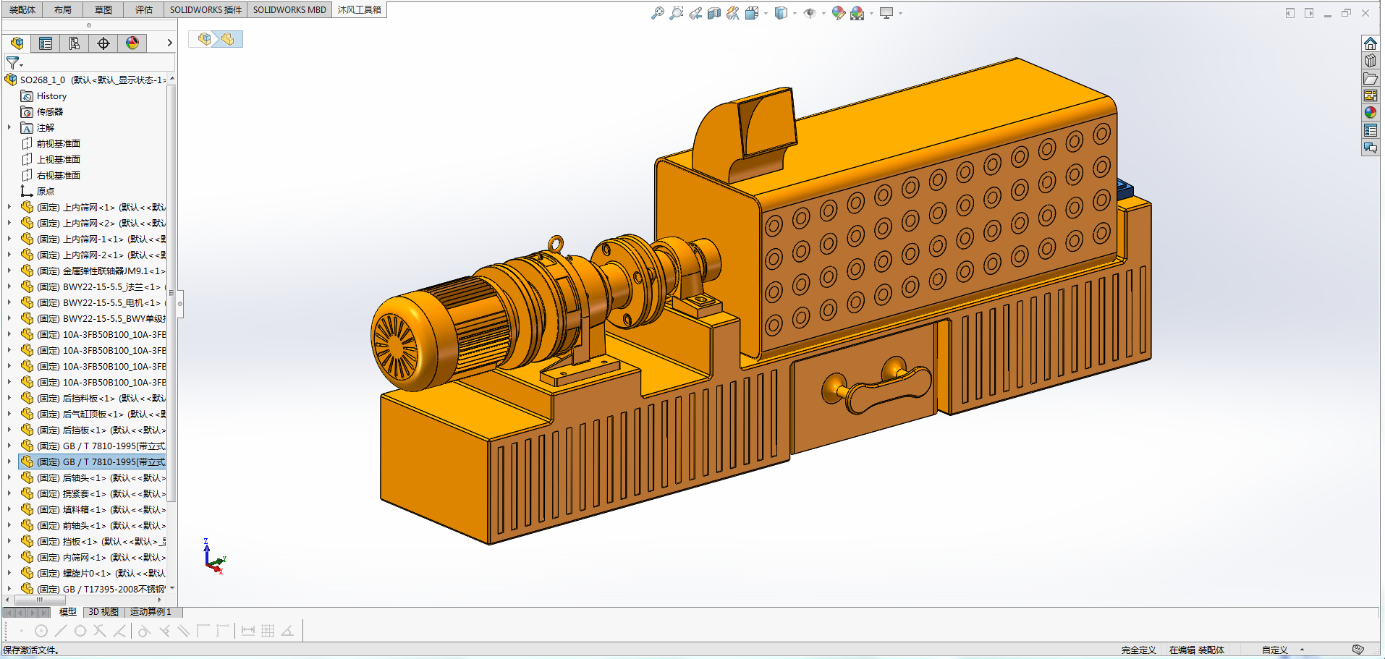Open the 沐风工具箱 tab
The width and height of the screenshot is (1385, 659).
click(360, 9)
